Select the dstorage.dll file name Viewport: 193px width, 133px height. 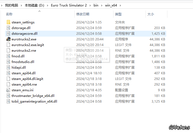click(21, 28)
